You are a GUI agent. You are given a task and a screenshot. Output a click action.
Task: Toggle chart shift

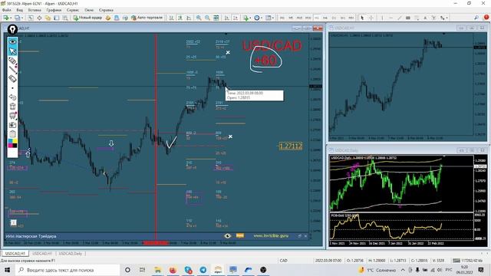pos(236,18)
